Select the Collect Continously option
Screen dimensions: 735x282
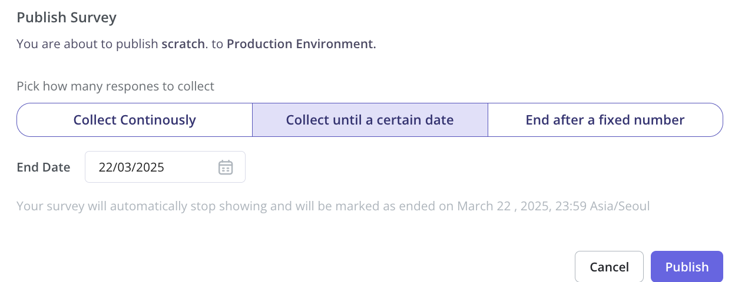coord(134,120)
